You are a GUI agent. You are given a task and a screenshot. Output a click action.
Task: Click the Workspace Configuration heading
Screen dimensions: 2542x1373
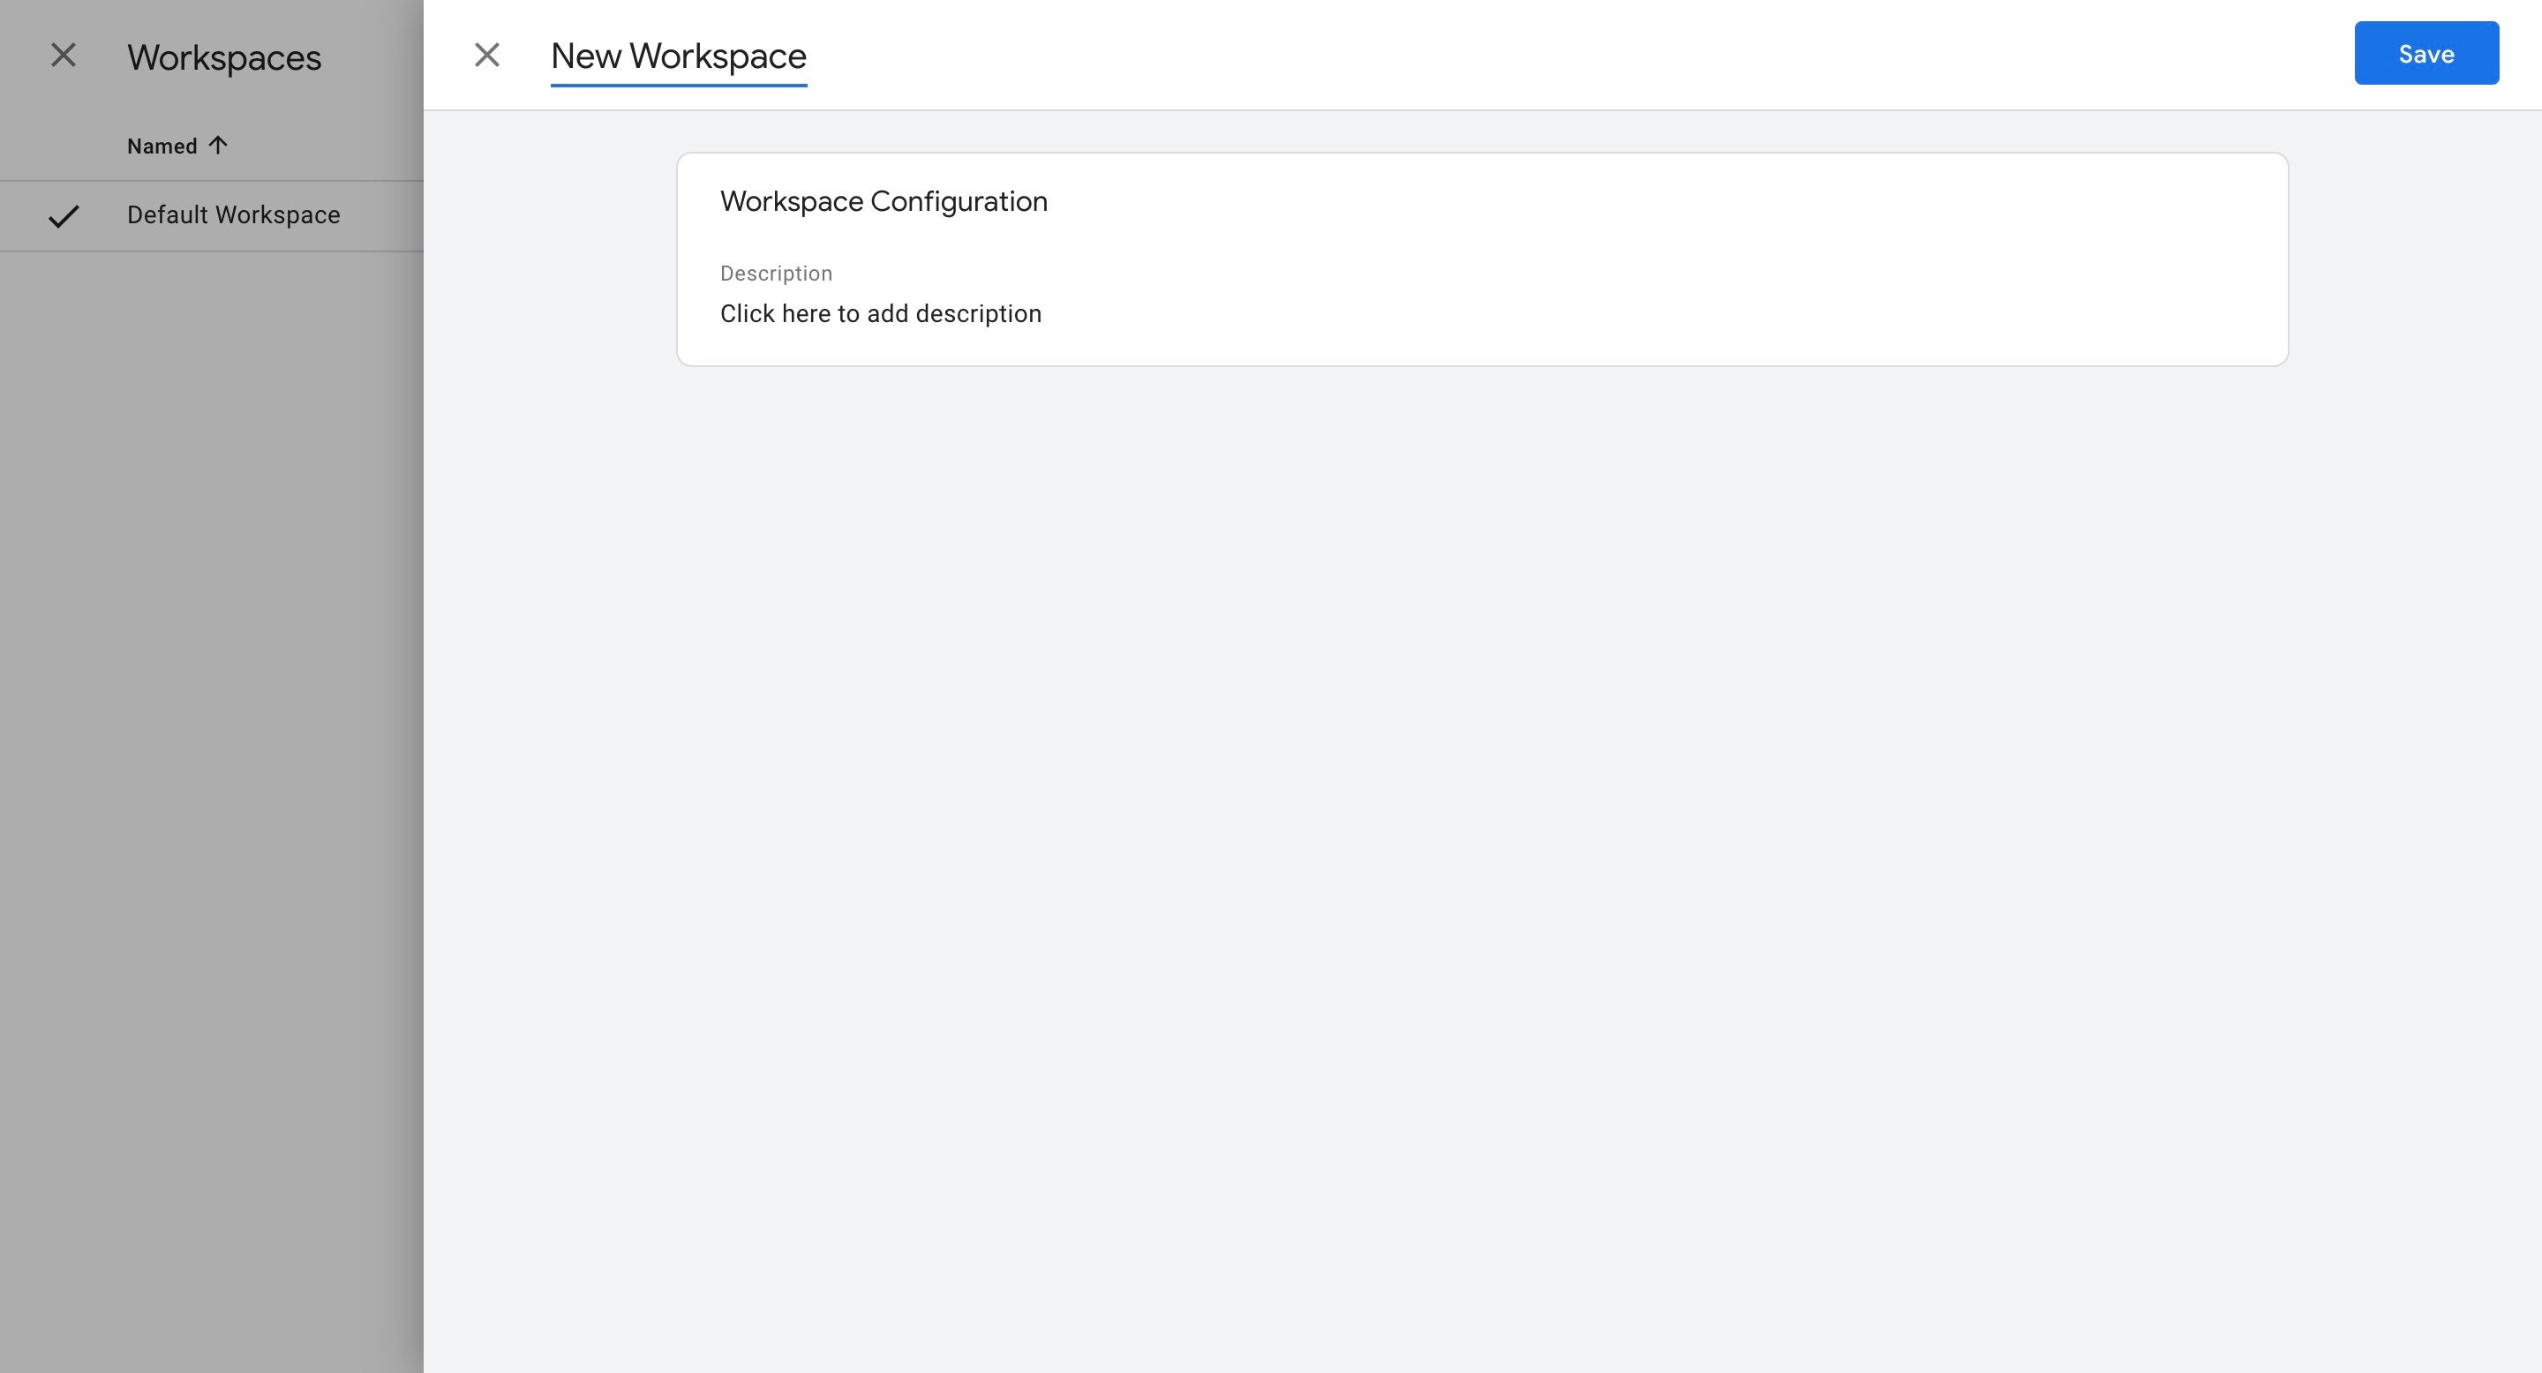[x=884, y=201]
